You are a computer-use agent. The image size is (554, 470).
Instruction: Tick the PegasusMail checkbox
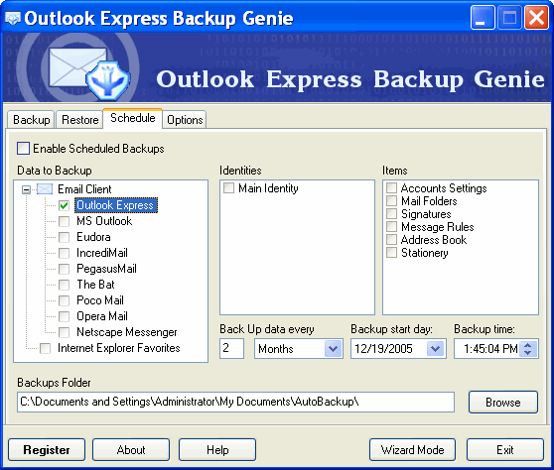(x=64, y=269)
